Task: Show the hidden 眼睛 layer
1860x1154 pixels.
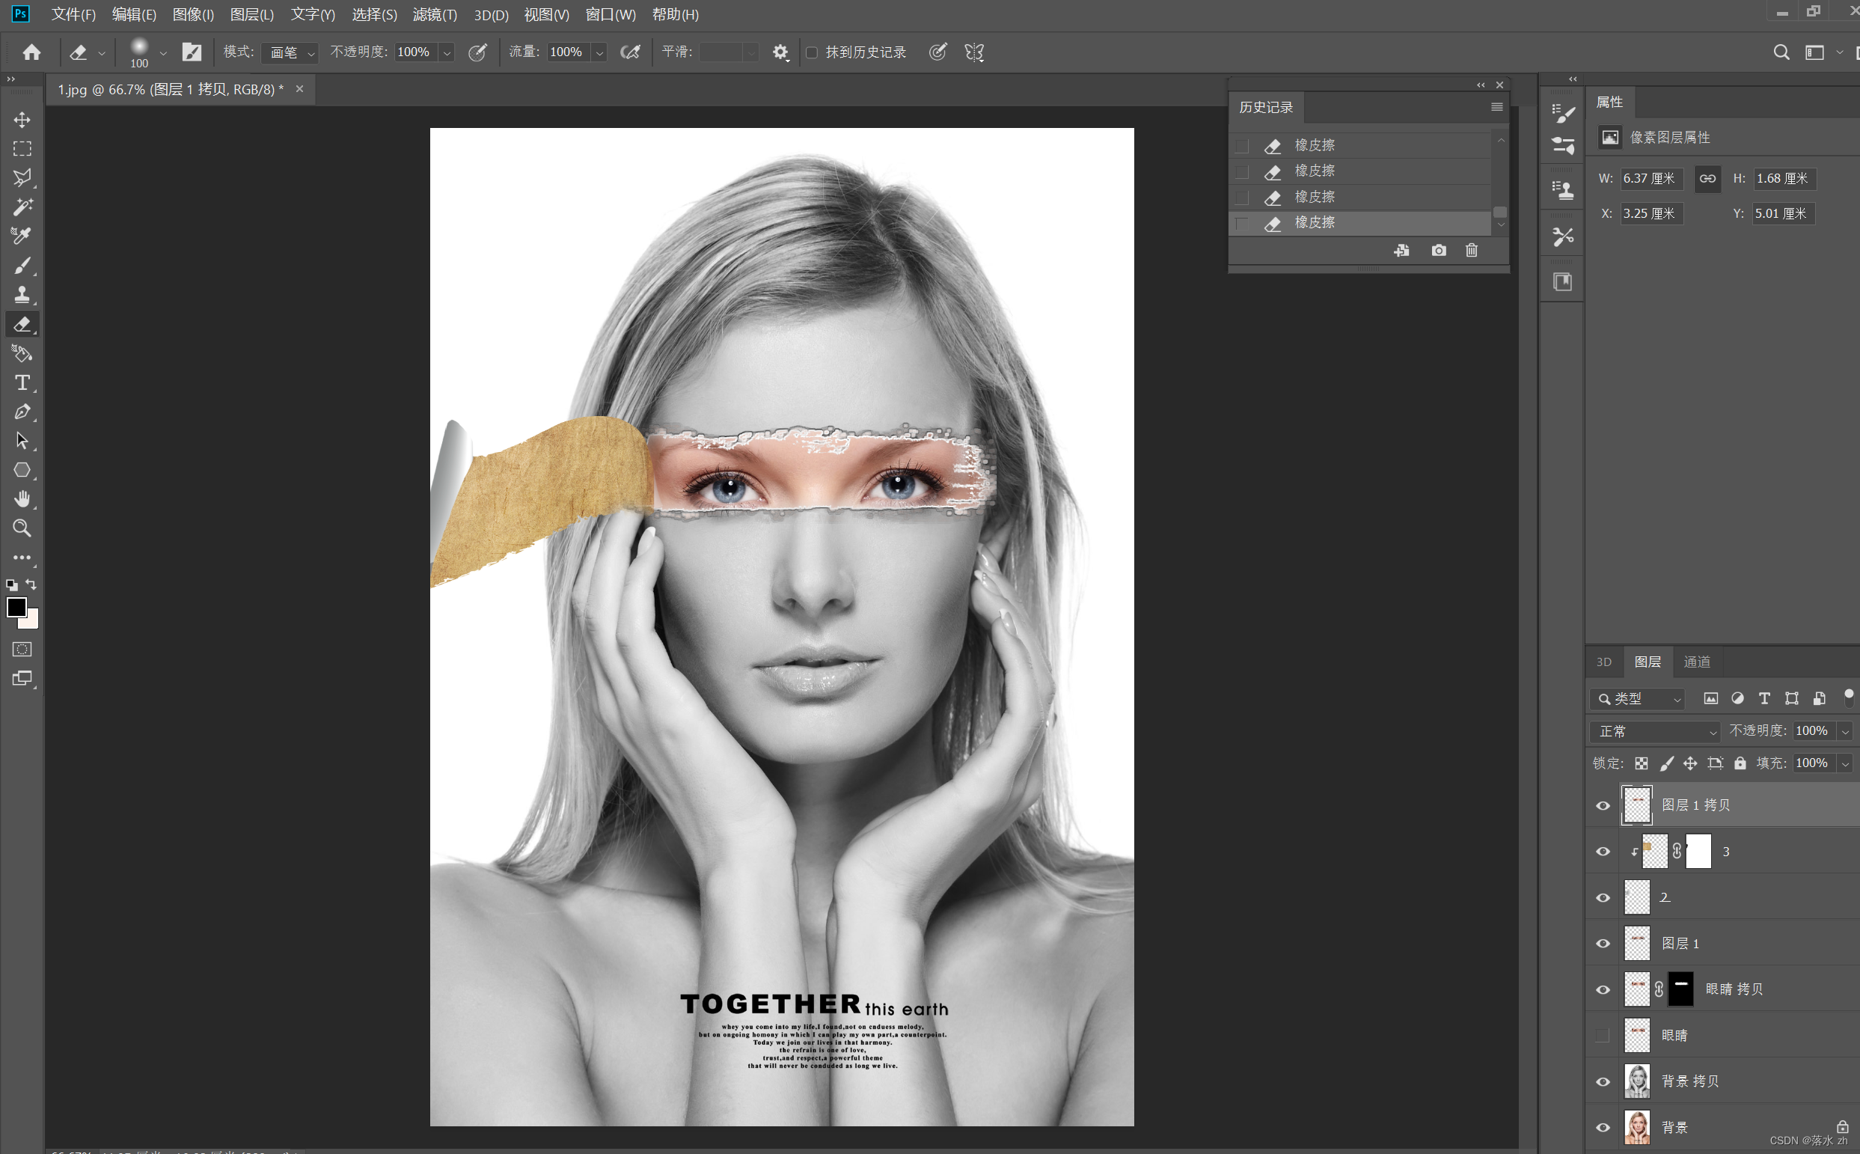Action: click(1602, 1036)
